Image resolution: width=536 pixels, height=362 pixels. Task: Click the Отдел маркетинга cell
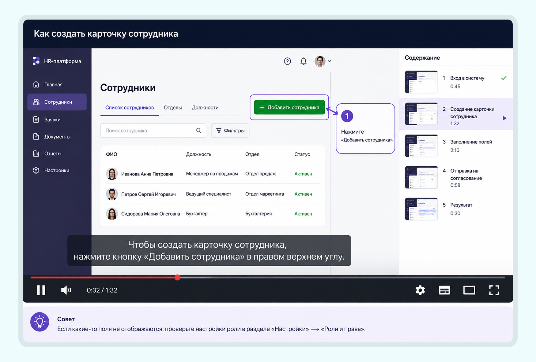[264, 194]
